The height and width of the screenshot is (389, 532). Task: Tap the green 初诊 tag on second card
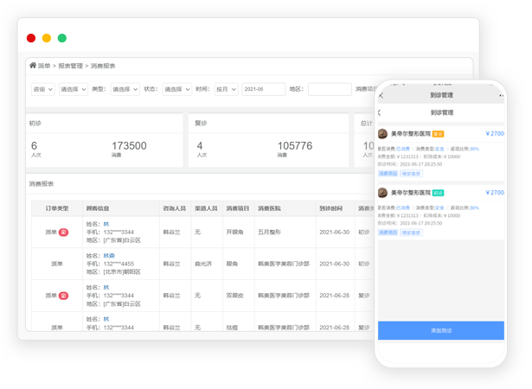439,193
